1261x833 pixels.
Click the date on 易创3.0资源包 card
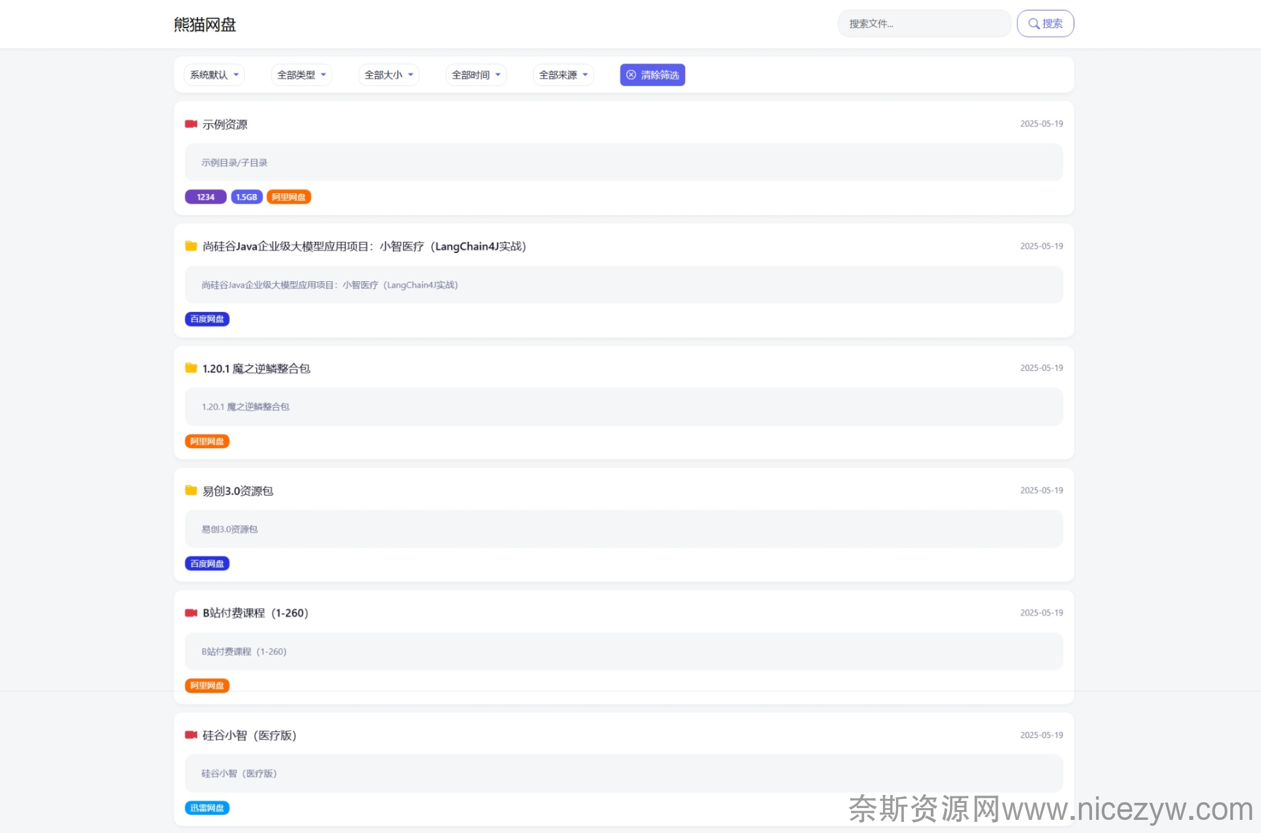tap(1042, 491)
